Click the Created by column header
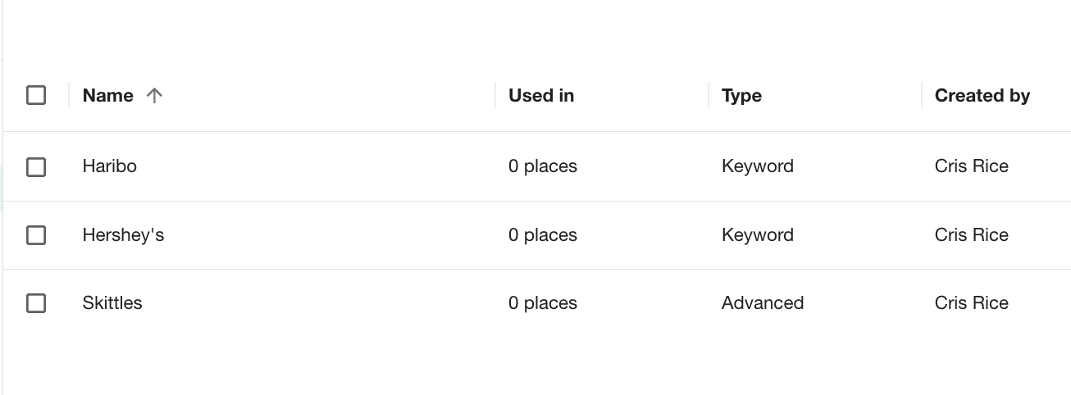This screenshot has width=1071, height=395. [982, 96]
